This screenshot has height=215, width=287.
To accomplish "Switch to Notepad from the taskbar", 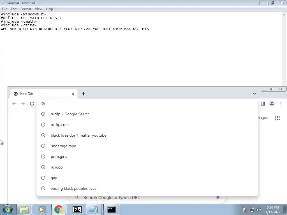I will (93, 209).
